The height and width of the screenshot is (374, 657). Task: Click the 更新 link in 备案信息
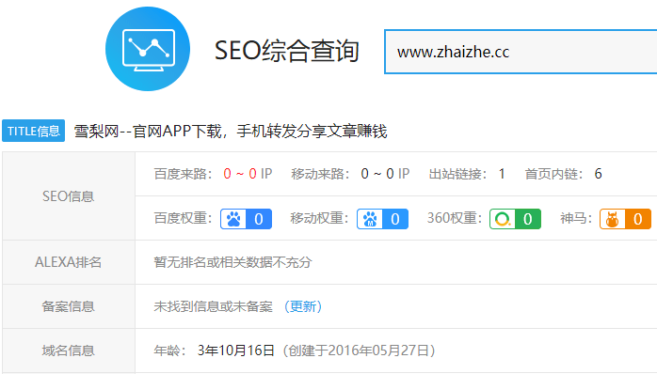point(303,306)
